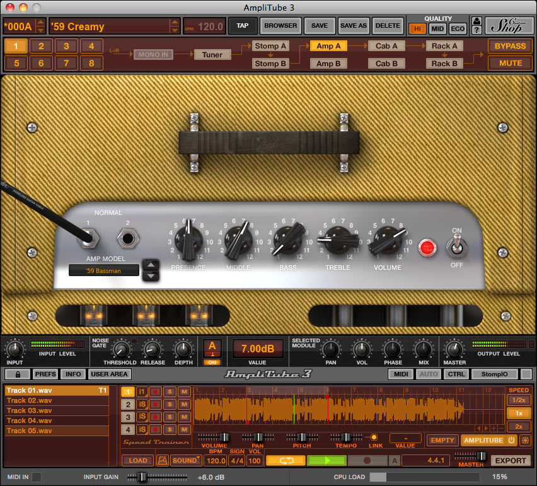This screenshot has height=486, width=537.
Task: Step the preset name stepper arrows
Action: point(175,26)
